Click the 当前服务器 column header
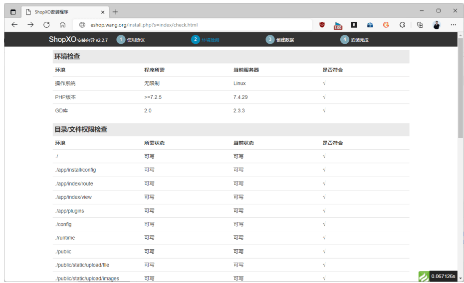The image size is (464, 283). (246, 70)
